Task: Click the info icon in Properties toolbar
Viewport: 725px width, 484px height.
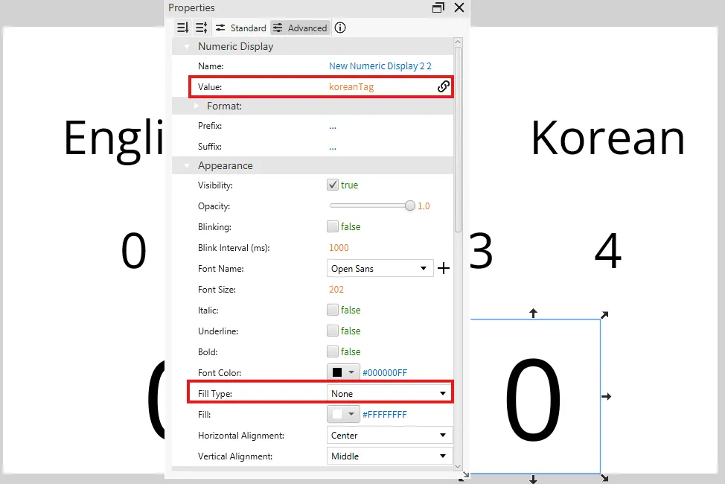Action: pyautogui.click(x=340, y=28)
